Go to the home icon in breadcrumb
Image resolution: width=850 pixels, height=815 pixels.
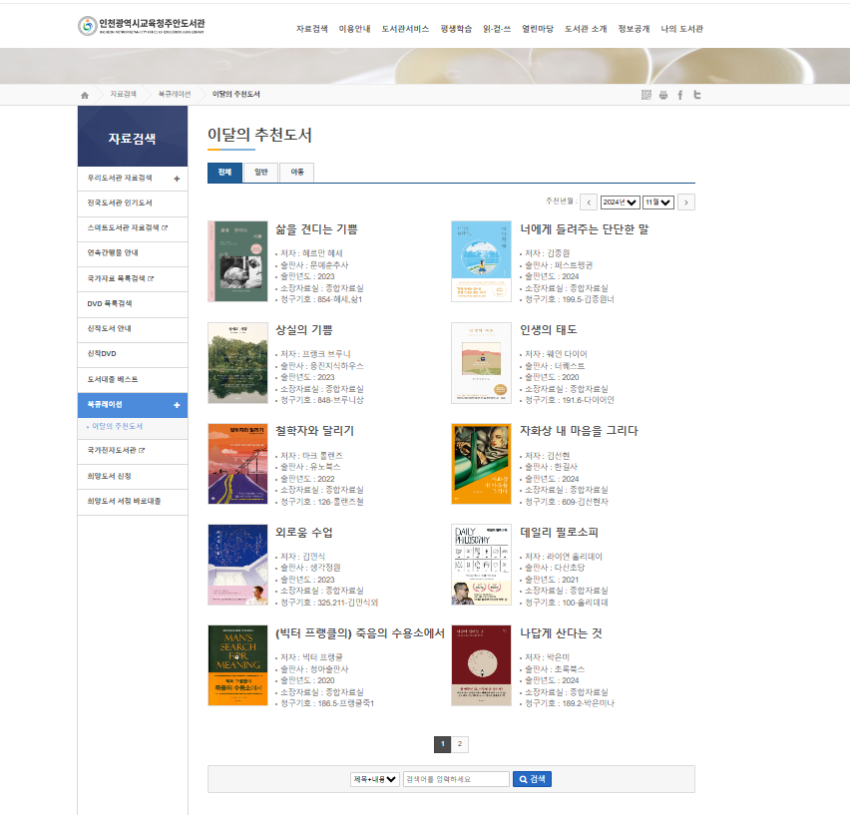[x=85, y=96]
